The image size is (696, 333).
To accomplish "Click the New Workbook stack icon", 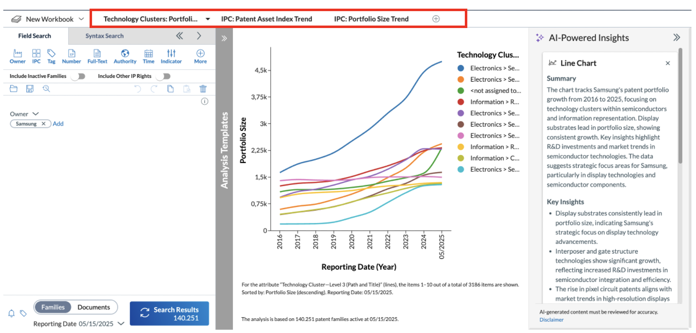I will point(16,19).
